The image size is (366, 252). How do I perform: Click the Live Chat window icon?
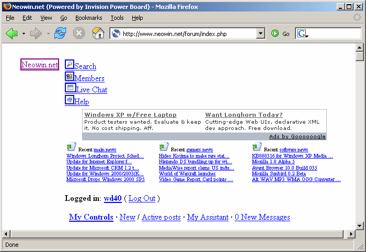pyautogui.click(x=70, y=88)
